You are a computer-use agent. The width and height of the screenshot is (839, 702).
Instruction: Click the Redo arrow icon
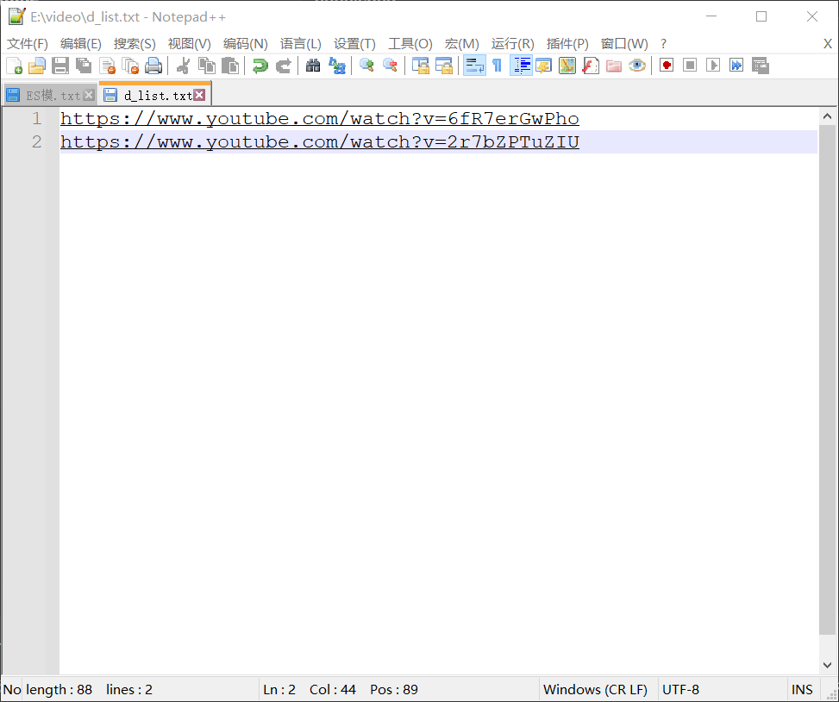(283, 66)
